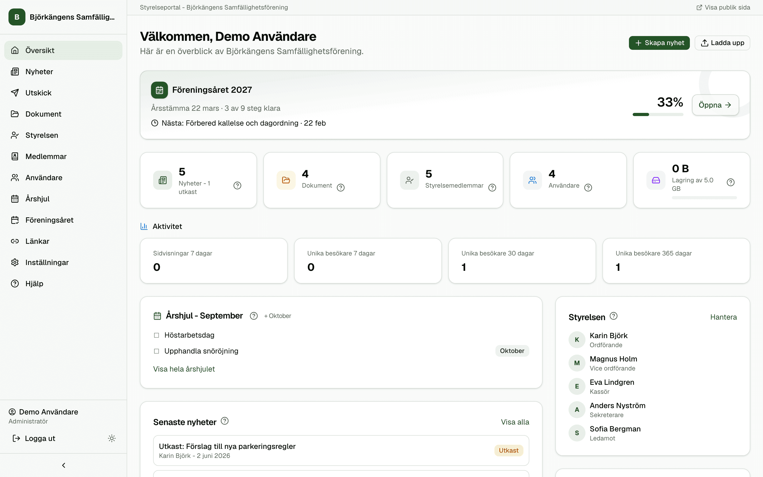Click the Björkängens Samfällig… sidebar title
Viewport: 763px width, 477px height.
click(x=72, y=17)
